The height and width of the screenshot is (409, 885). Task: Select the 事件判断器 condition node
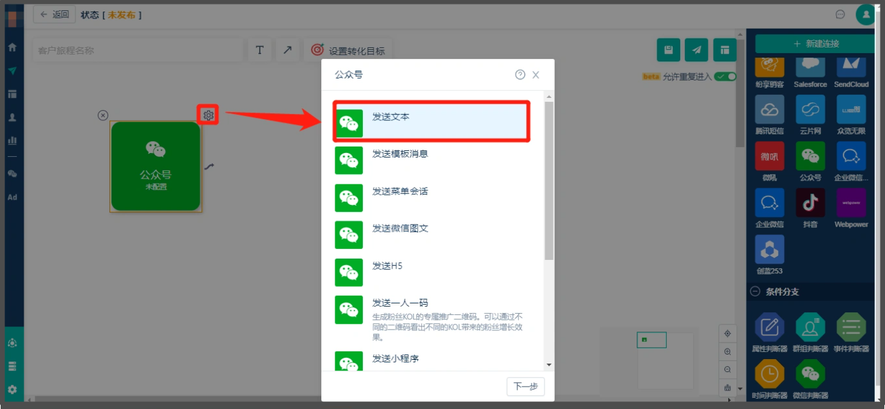click(851, 333)
